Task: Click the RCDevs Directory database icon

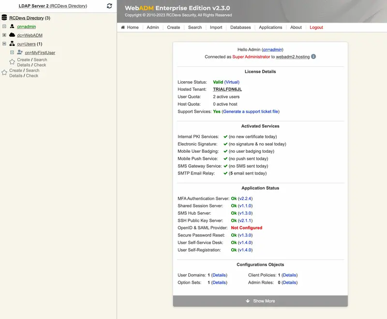Action: click(x=4, y=17)
